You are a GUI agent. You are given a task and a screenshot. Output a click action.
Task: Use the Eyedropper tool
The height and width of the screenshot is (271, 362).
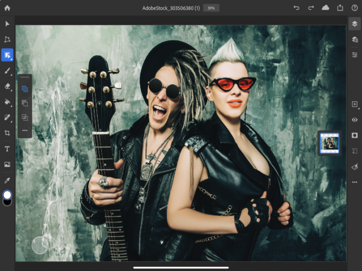(x=7, y=180)
